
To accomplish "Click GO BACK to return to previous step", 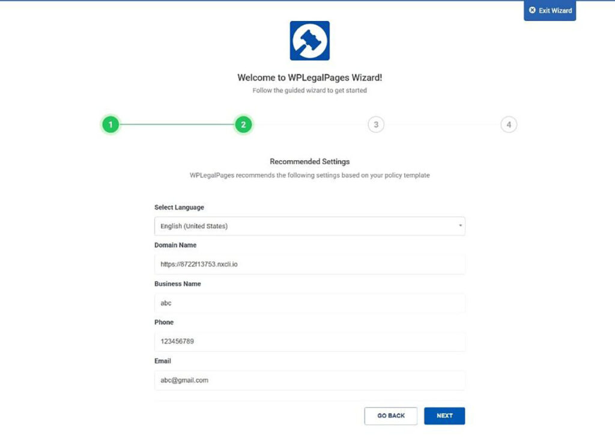I will pyautogui.click(x=390, y=415).
